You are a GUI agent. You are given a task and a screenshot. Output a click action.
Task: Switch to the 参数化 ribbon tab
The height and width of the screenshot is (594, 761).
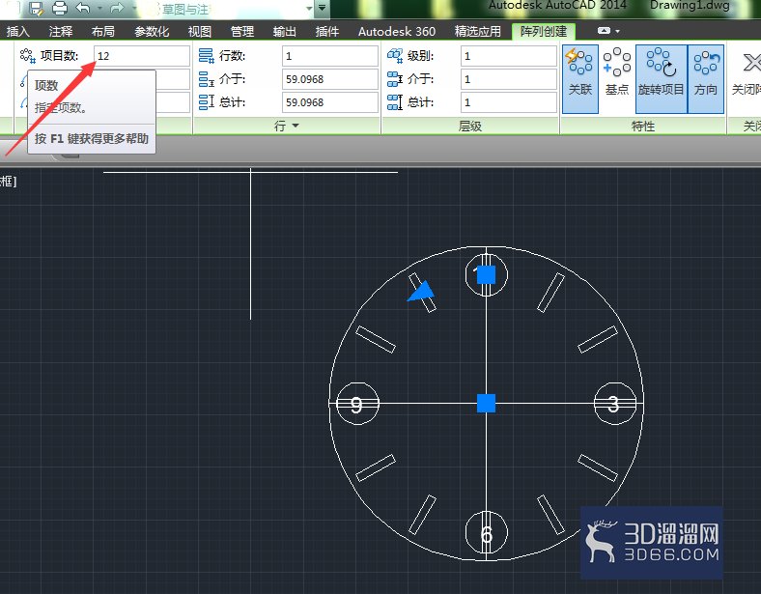[152, 32]
